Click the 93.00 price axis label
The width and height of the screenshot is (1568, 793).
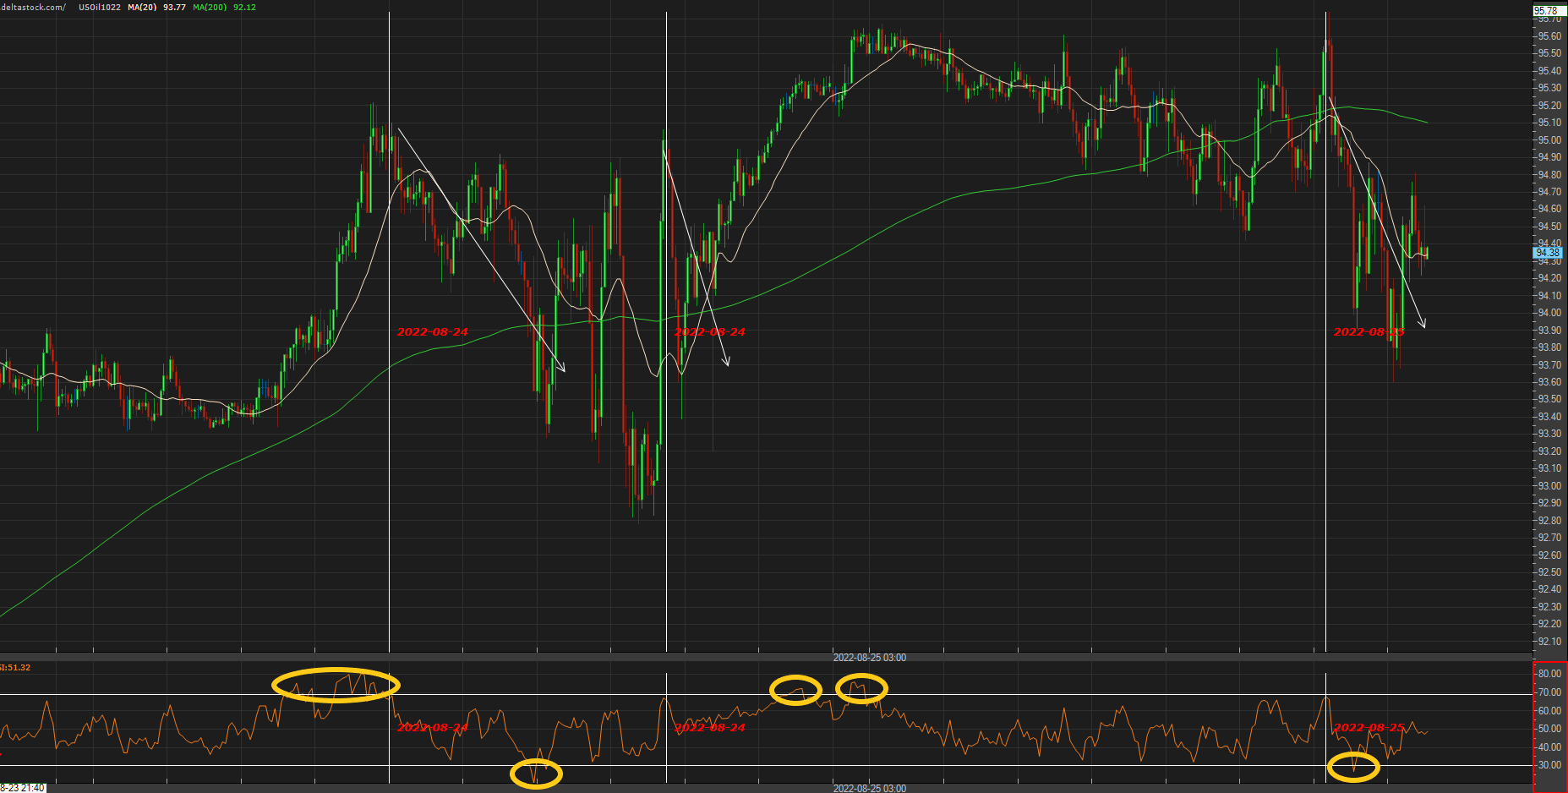(x=1549, y=486)
